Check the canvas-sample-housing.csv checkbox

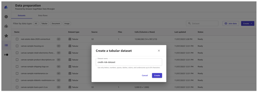17,46
